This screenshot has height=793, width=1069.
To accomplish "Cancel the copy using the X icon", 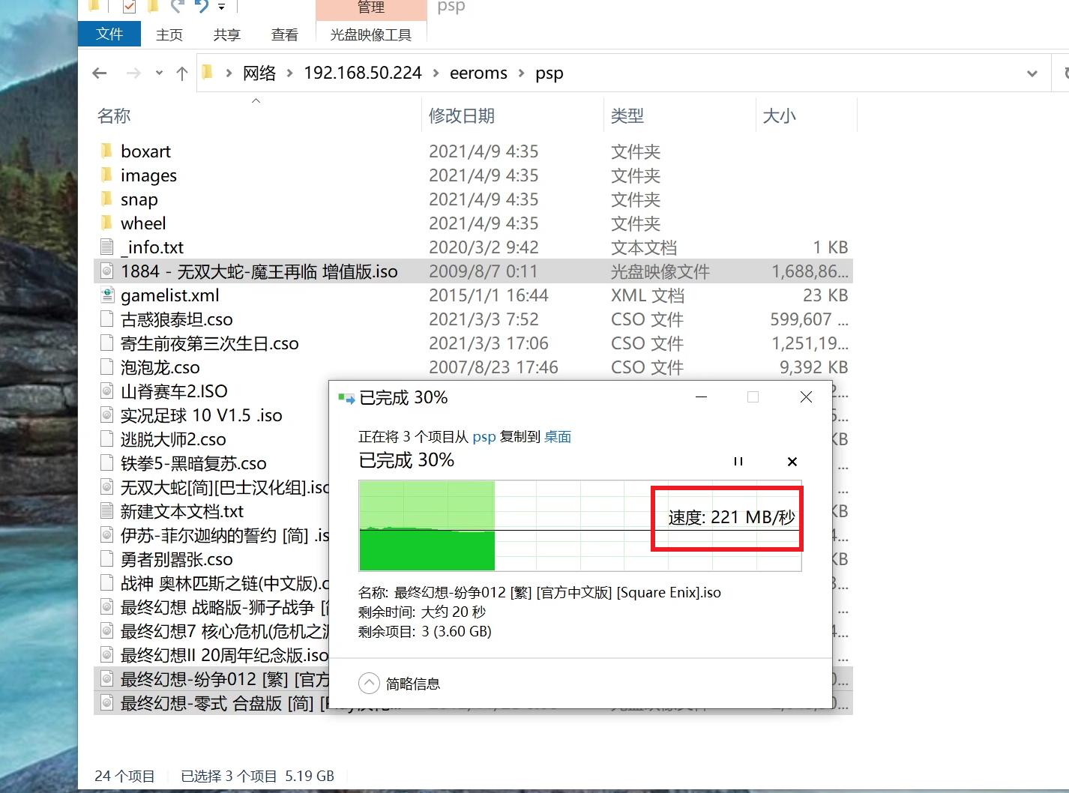I will click(x=792, y=461).
